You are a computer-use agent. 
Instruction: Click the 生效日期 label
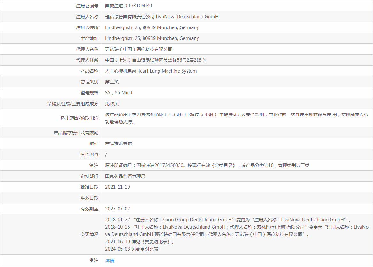pos(89,198)
